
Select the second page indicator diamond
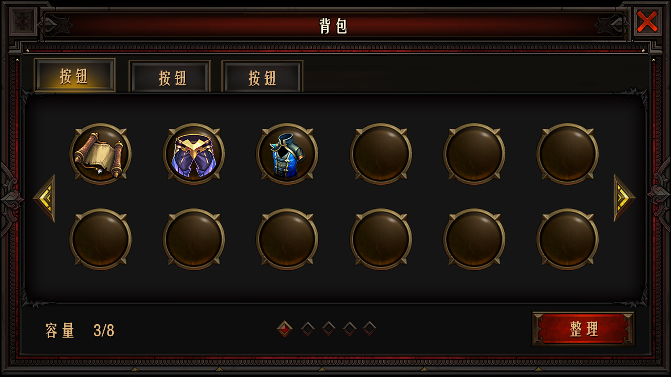[308, 329]
